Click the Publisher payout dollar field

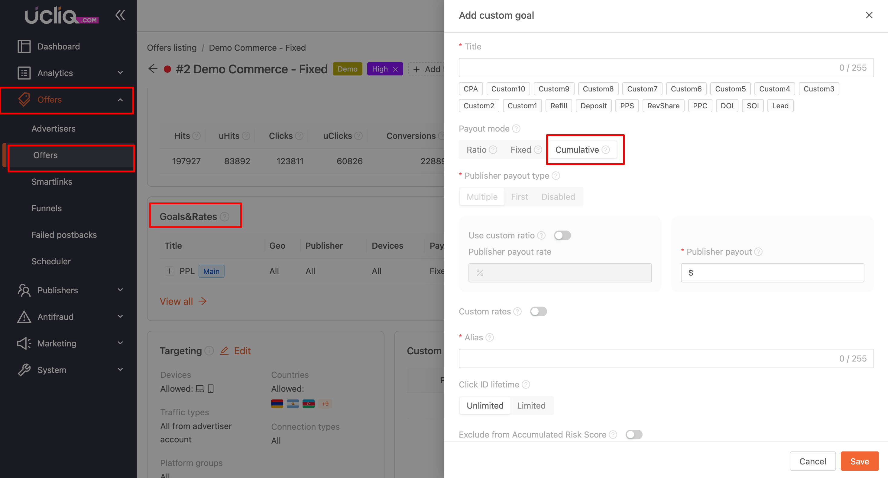(x=772, y=272)
